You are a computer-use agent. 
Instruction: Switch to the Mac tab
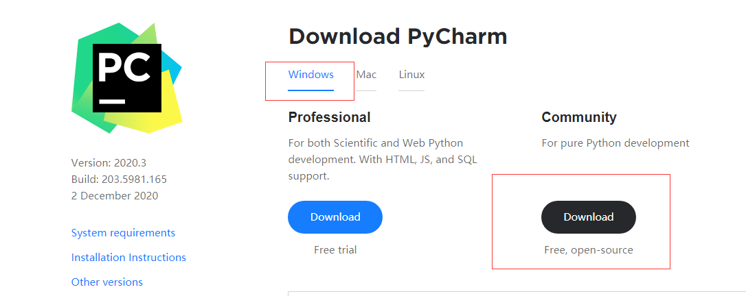366,75
